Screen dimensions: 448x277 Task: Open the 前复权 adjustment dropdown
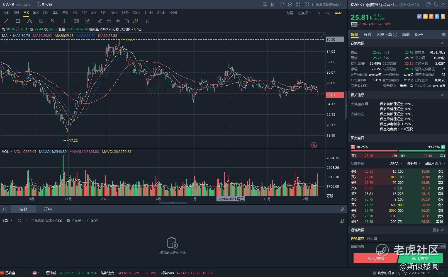(305, 13)
